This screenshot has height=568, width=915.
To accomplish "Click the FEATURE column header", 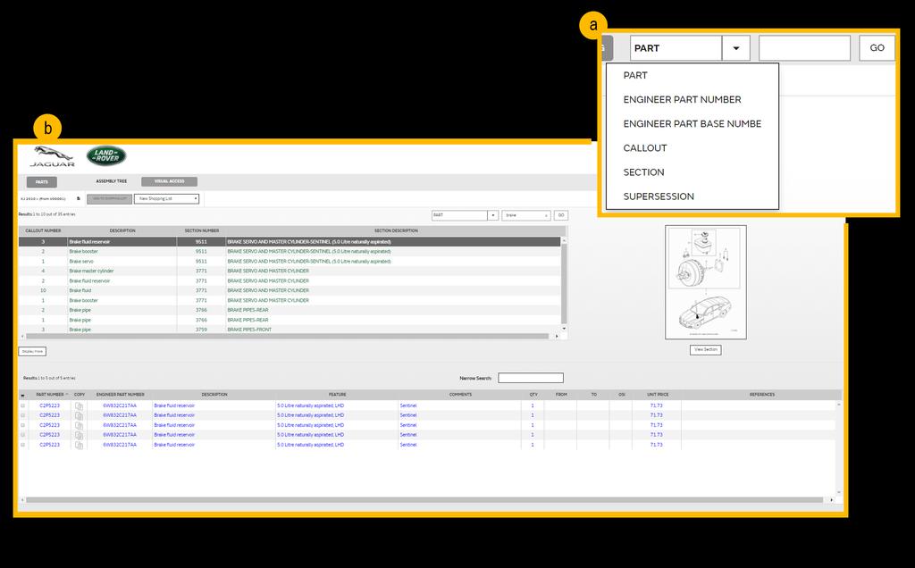I will tap(337, 395).
